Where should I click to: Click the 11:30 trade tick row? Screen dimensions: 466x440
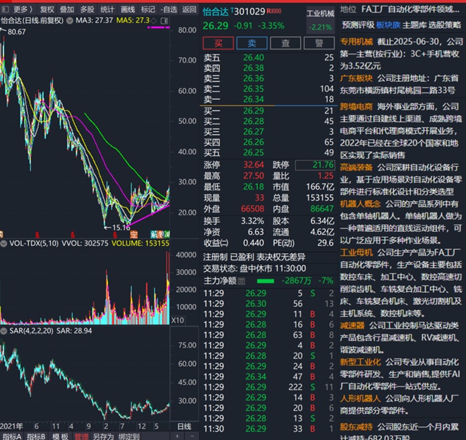click(269, 428)
